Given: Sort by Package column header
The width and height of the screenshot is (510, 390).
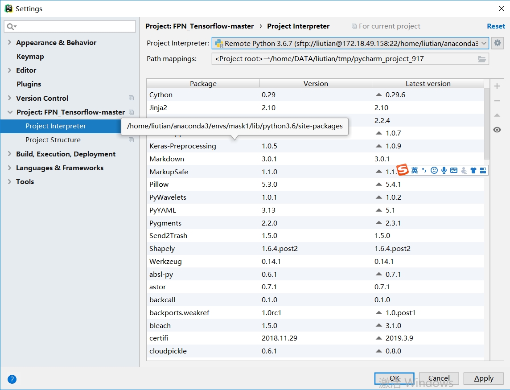Looking at the screenshot, I should tap(203, 84).
